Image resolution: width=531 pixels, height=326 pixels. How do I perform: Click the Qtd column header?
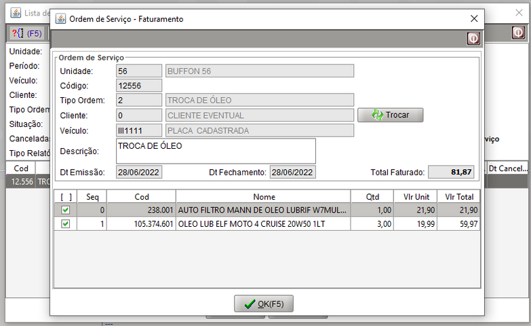pos(372,196)
